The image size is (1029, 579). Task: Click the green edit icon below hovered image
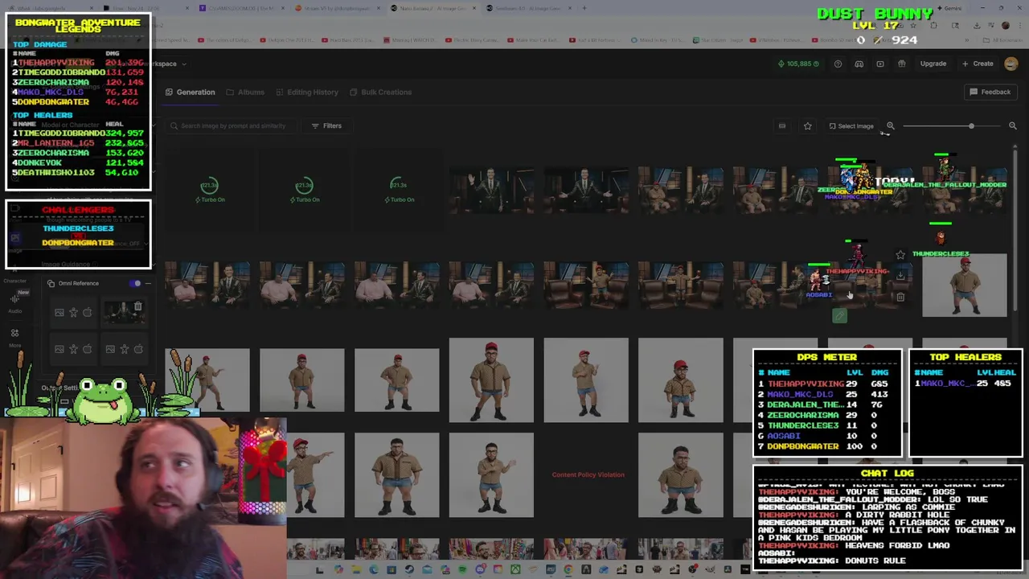click(x=839, y=316)
